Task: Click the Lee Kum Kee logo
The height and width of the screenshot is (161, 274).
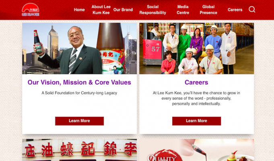Action: point(31,10)
